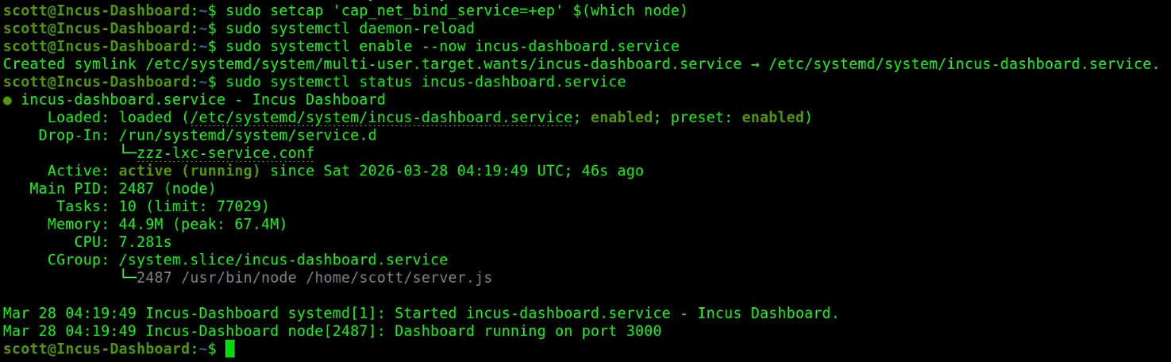Select the "active (running)" status text
This screenshot has width=1171, height=362.
click(189, 171)
